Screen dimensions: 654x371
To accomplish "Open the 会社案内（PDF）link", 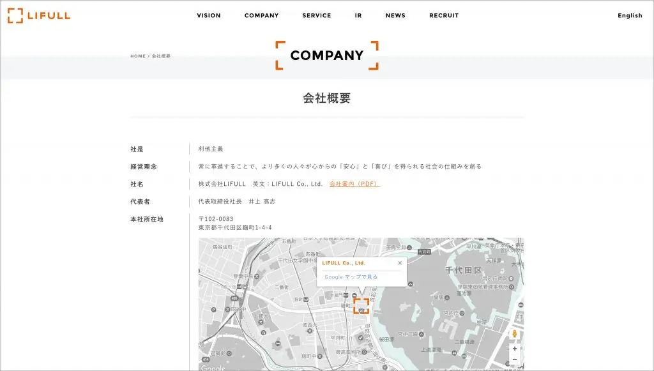I will [x=352, y=183].
